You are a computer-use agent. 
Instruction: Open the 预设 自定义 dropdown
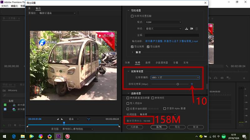(x=163, y=29)
